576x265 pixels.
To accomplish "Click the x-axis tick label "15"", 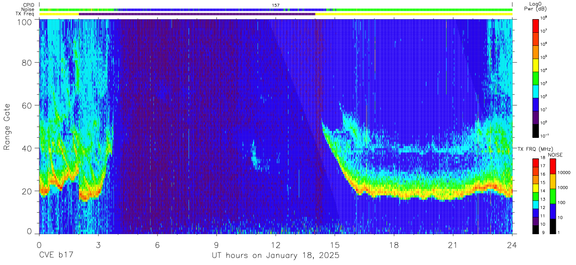I will [335, 245].
